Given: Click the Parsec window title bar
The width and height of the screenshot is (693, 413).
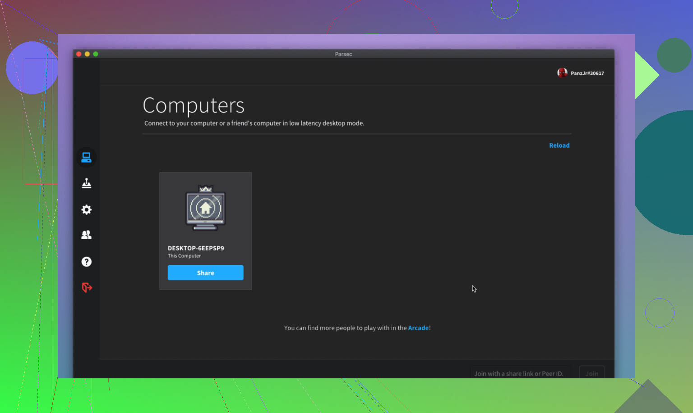Looking at the screenshot, I should tap(343, 54).
